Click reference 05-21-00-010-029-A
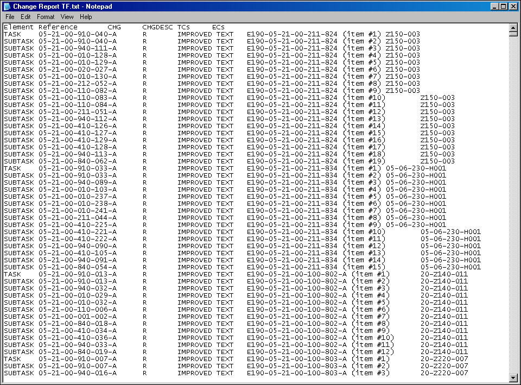Viewport: 521px width, 385px height. coord(78,295)
